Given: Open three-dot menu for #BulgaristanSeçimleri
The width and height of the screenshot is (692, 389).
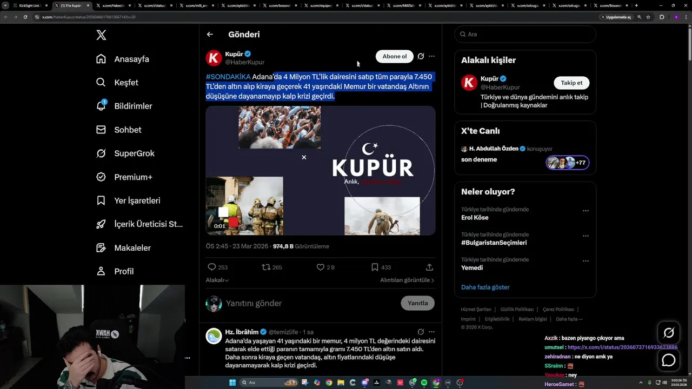Looking at the screenshot, I should (x=585, y=236).
